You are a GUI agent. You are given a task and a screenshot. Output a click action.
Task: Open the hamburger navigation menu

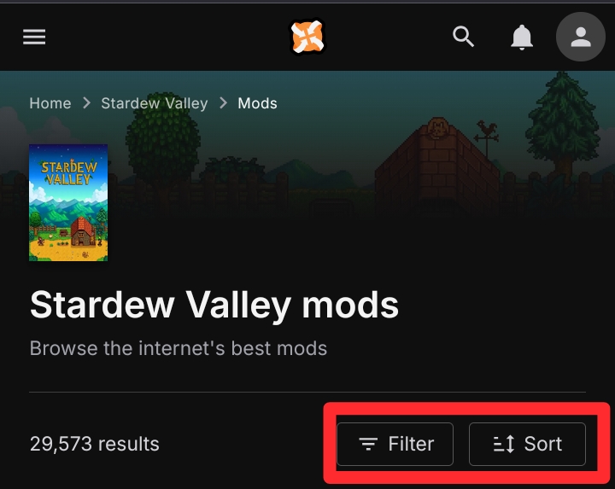click(x=34, y=37)
